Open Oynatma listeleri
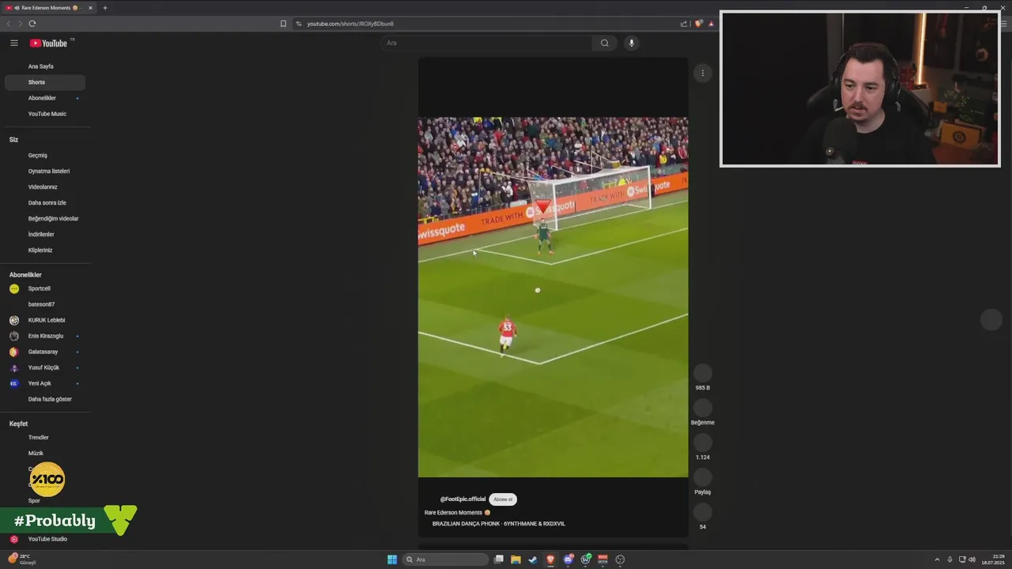This screenshot has width=1012, height=569. coord(49,171)
